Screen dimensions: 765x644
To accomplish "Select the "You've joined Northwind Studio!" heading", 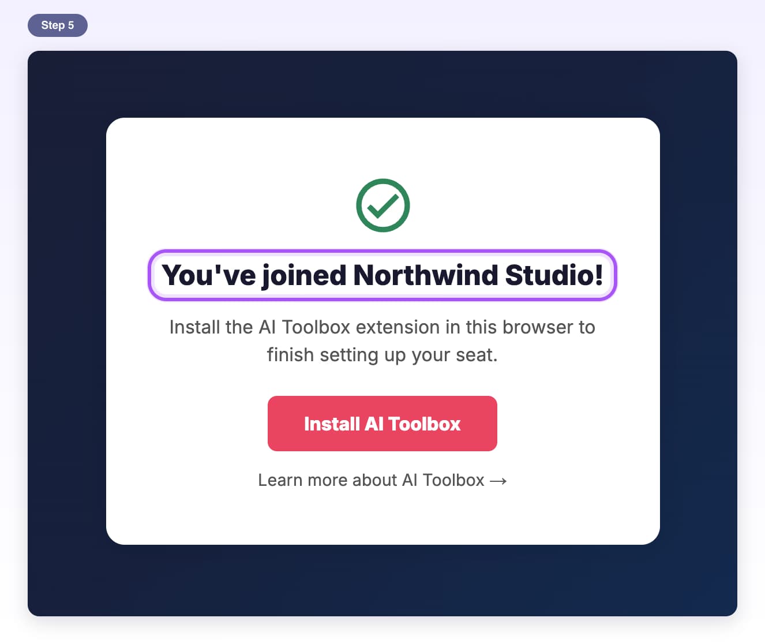I will click(x=382, y=275).
